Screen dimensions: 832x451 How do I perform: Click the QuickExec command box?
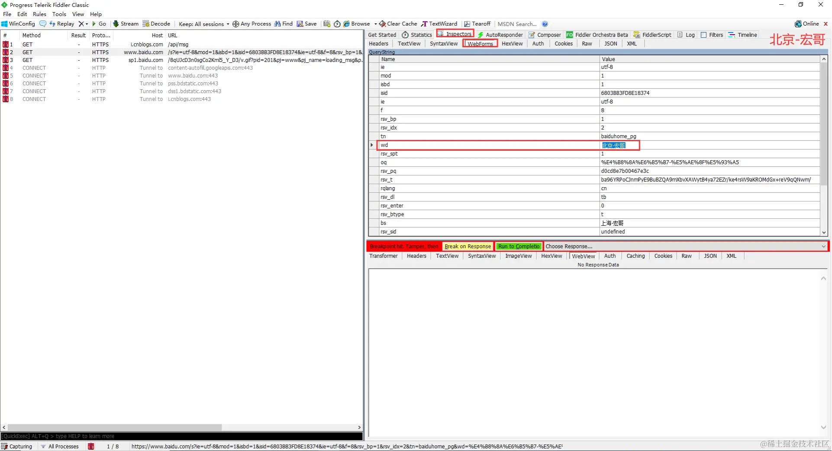click(182, 436)
